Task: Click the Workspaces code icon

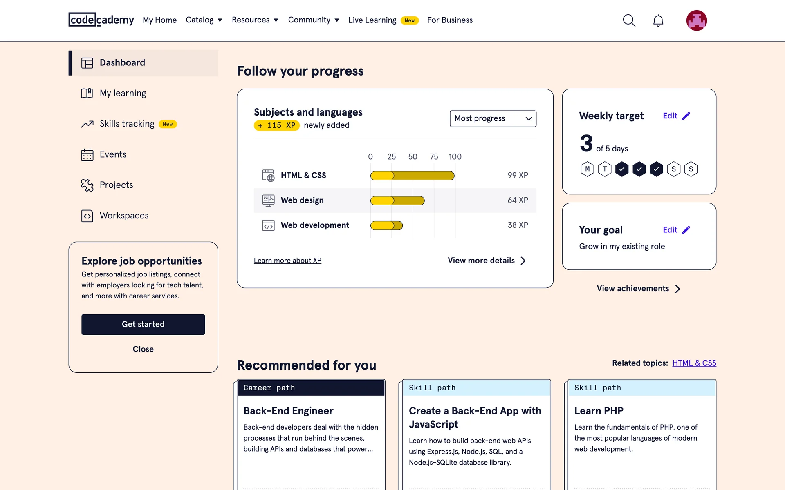Action: (x=87, y=216)
